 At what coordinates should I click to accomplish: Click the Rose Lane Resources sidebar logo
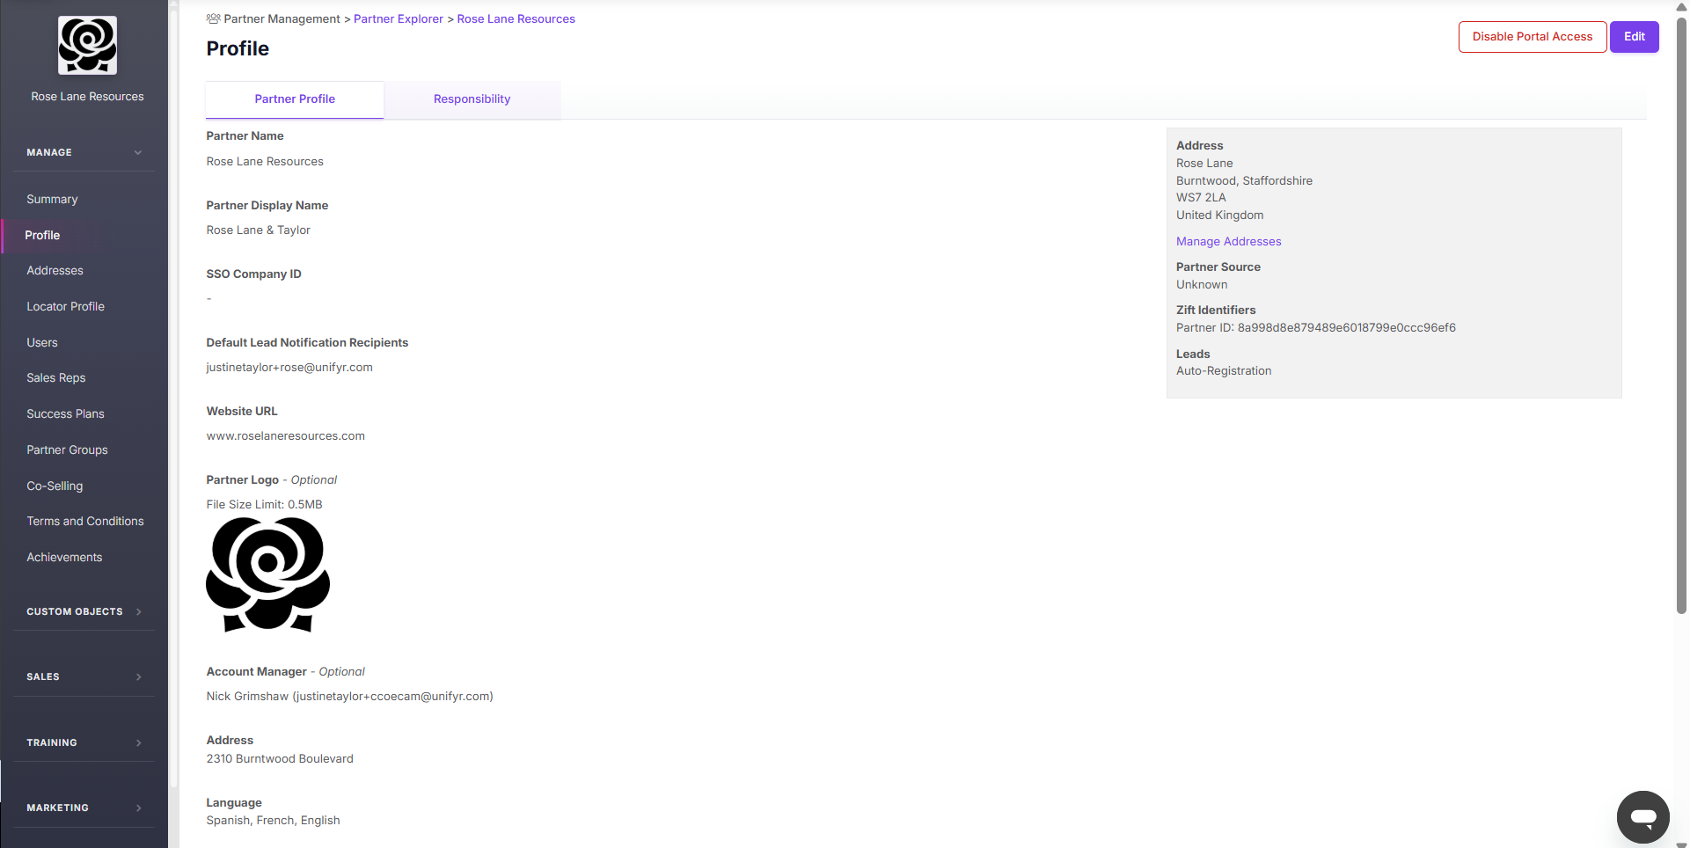[87, 46]
